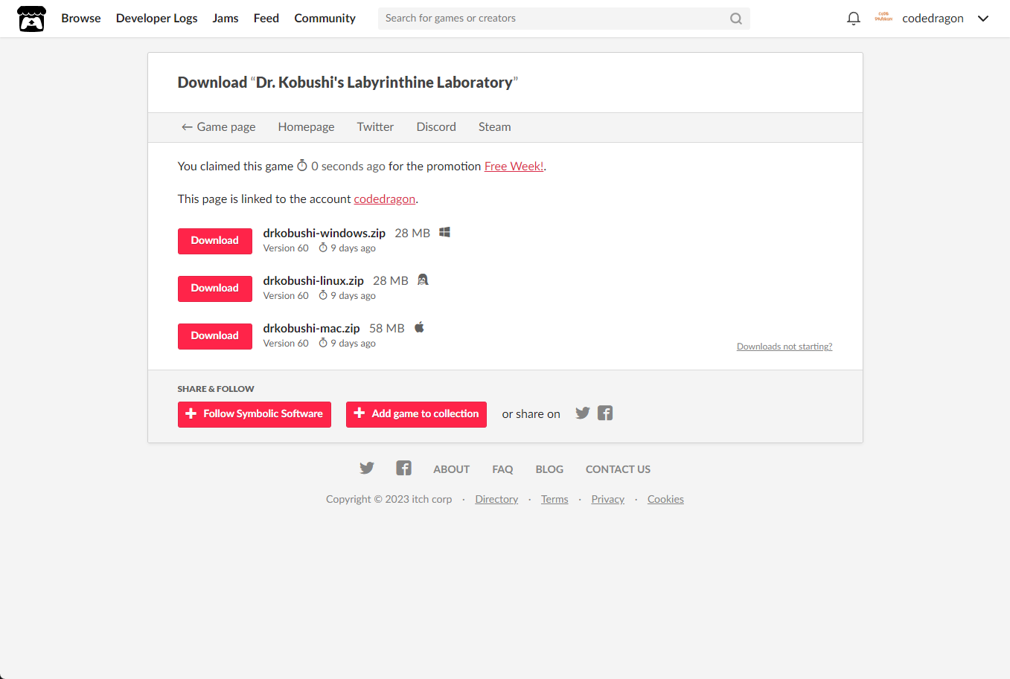Expand the account dropdown arrow
Viewport: 1010px width, 679px height.
[983, 19]
